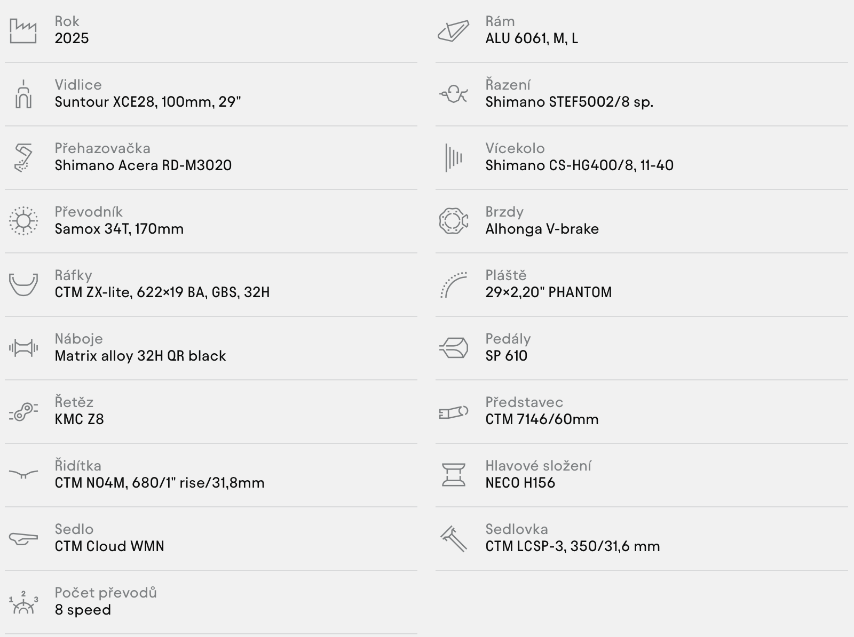Click the gear count icon by Počet převodů
Image resolution: width=854 pixels, height=637 pixels.
(23, 602)
